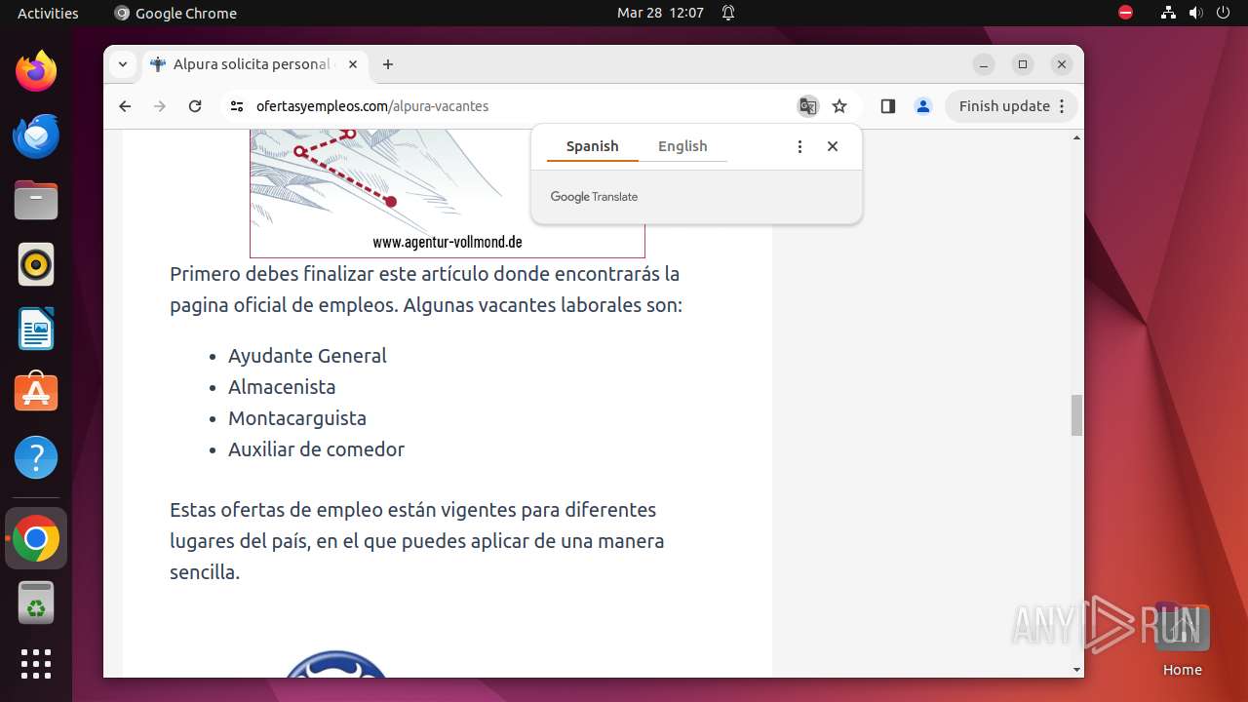The width and height of the screenshot is (1248, 702).
Task: Go back to previous page
Action: point(125,106)
